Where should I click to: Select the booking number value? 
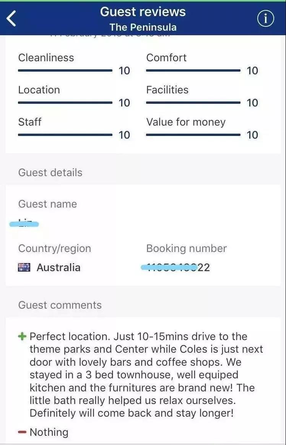(x=176, y=267)
